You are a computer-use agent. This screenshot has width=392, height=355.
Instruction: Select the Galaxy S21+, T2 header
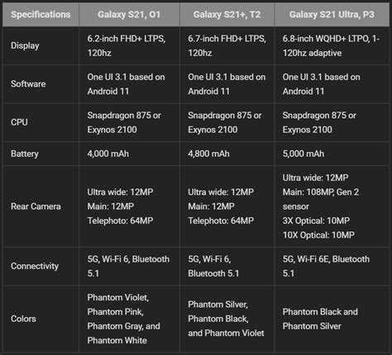pos(227,14)
